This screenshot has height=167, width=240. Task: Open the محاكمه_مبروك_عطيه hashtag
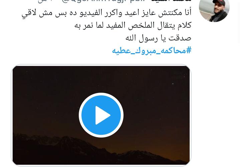tap(152, 51)
